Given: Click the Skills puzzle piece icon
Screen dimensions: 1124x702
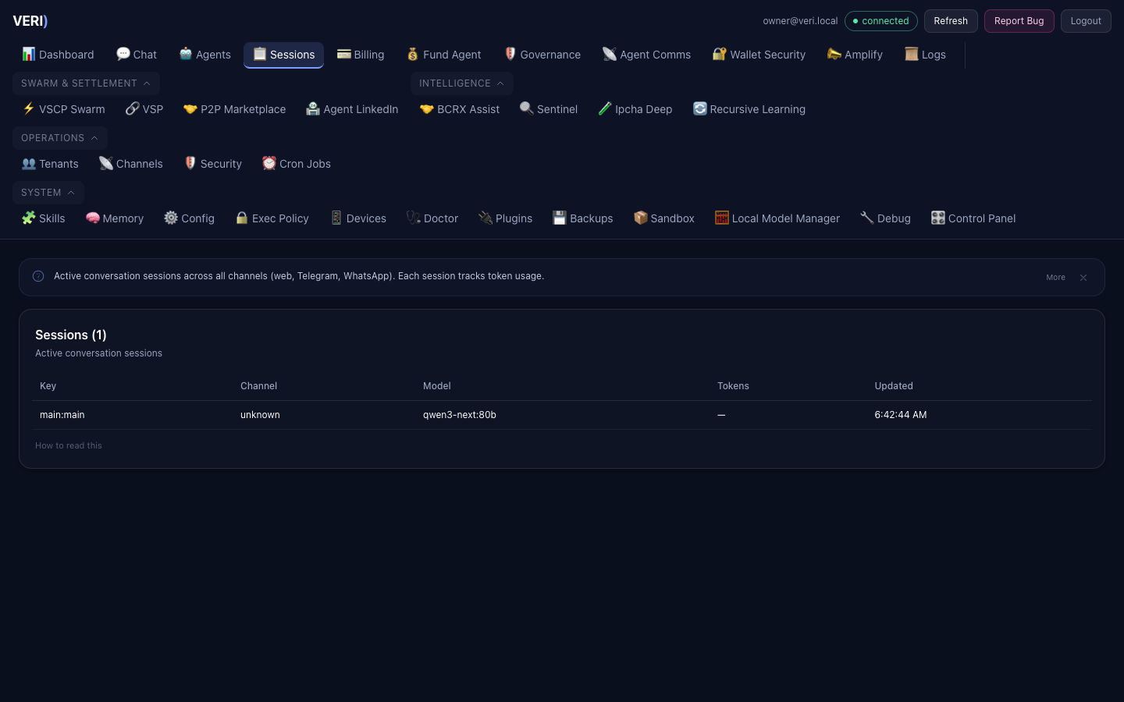Looking at the screenshot, I should tap(29, 218).
